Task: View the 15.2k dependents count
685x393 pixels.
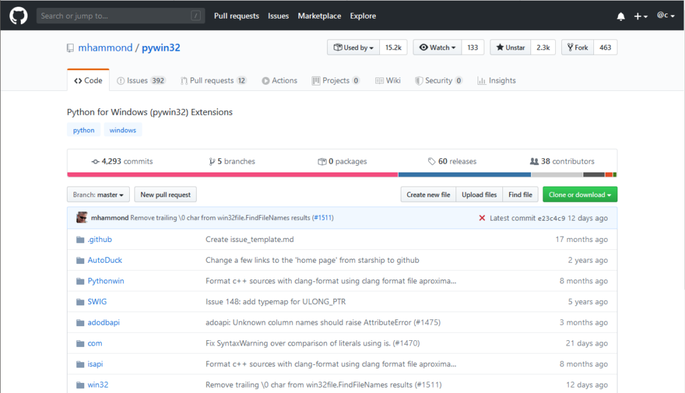Action: point(393,47)
